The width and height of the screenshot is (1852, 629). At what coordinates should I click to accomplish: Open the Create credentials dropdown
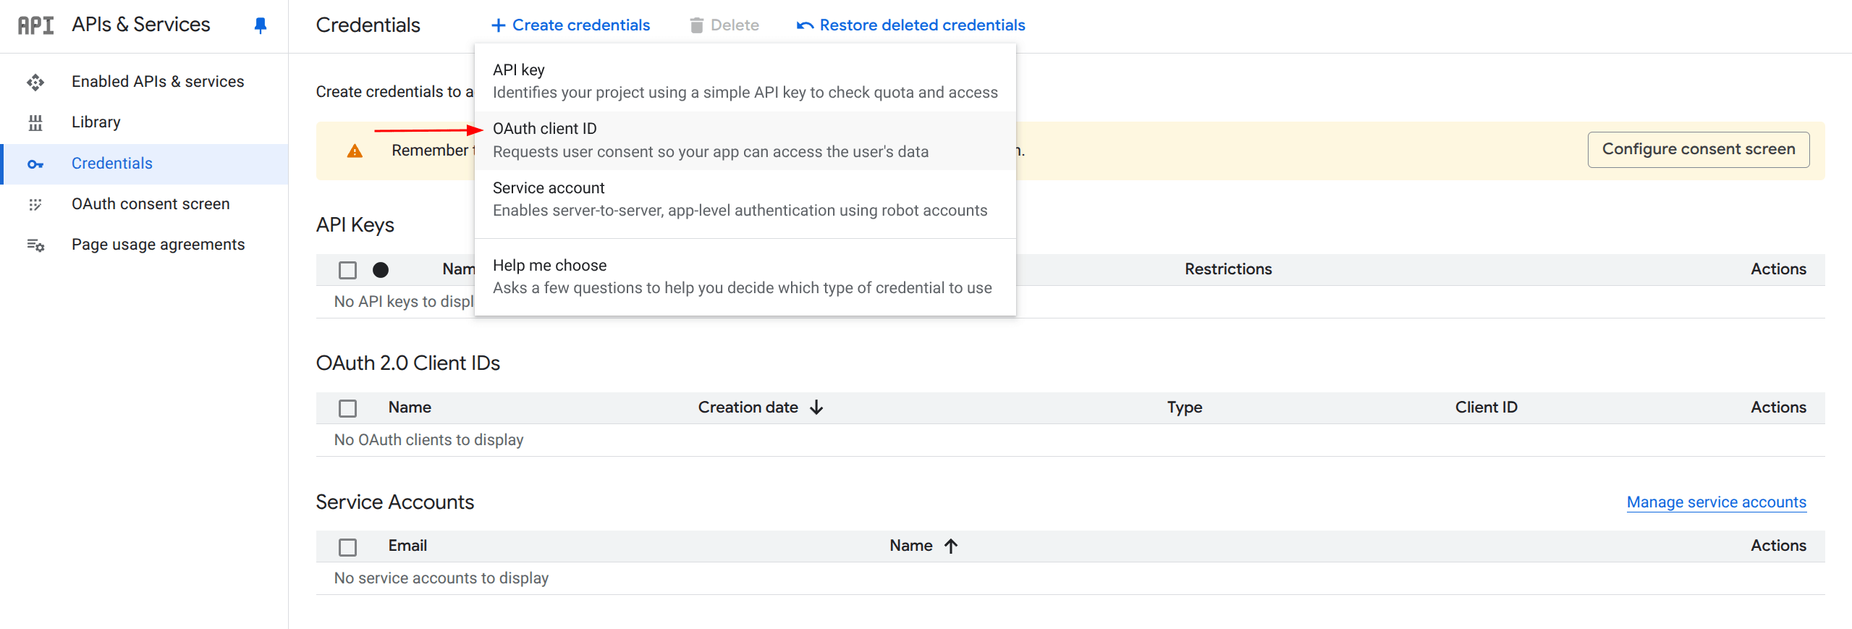click(x=571, y=25)
